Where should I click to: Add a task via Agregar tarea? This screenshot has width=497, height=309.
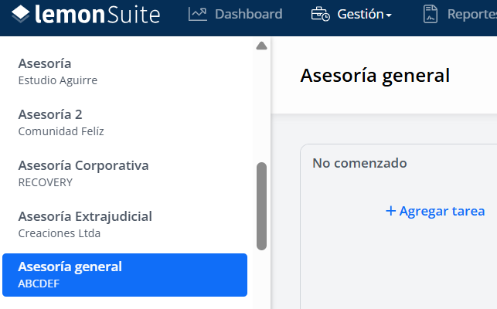point(435,211)
